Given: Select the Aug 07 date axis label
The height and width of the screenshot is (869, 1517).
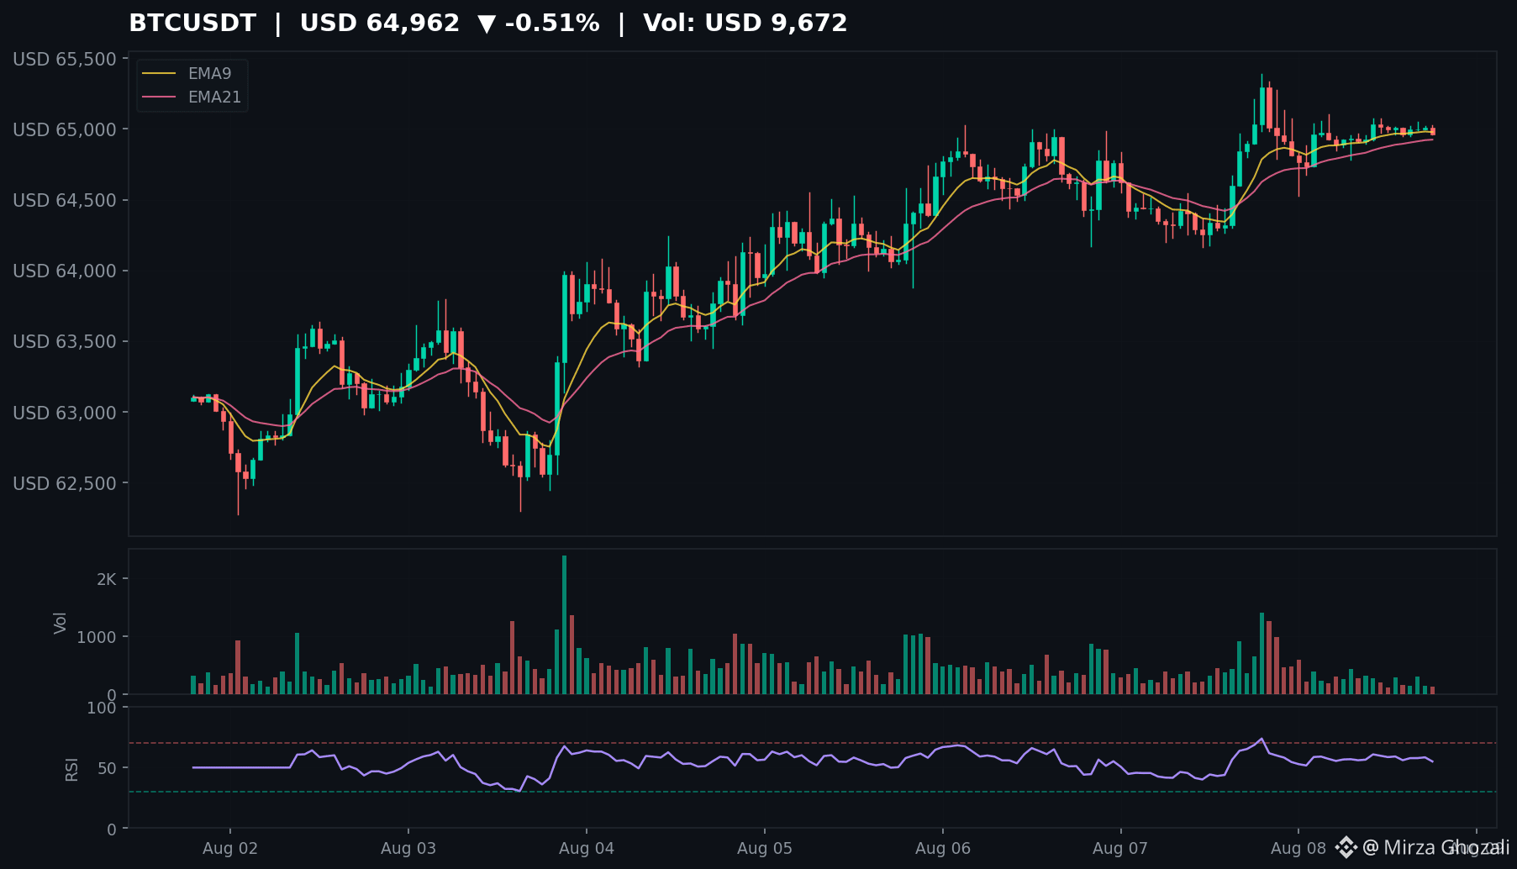Looking at the screenshot, I should 1120,848.
